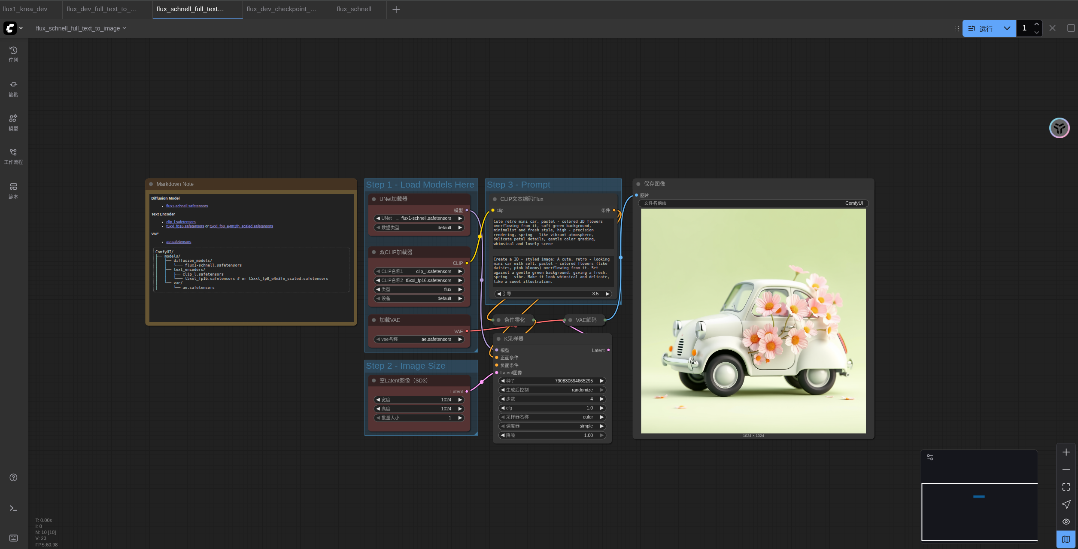This screenshot has height=549, width=1078.
Task: Click the 降噪 denoise 1.00 widget
Action: pyautogui.click(x=552, y=436)
